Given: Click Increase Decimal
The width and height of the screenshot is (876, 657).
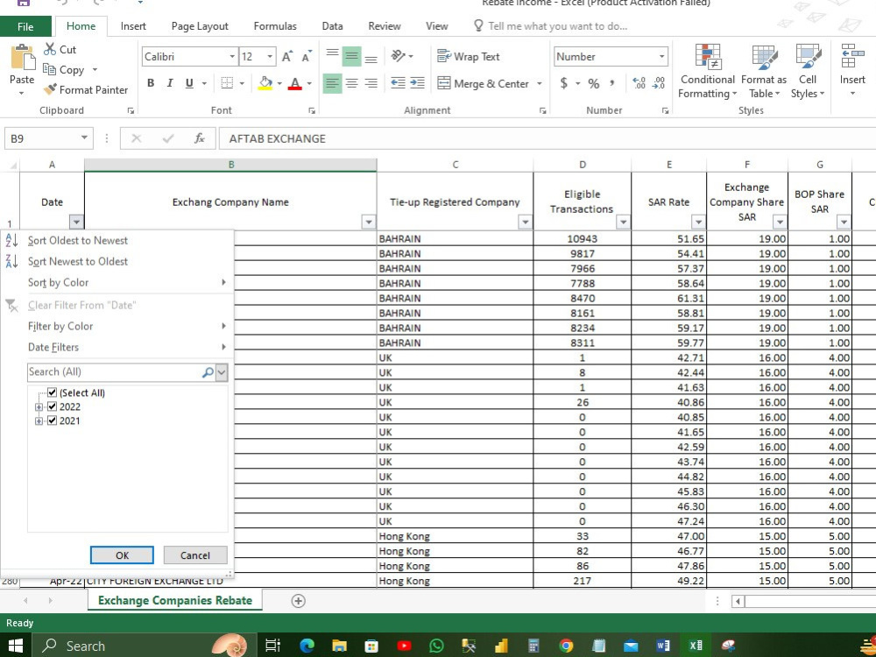Looking at the screenshot, I should coord(639,83).
